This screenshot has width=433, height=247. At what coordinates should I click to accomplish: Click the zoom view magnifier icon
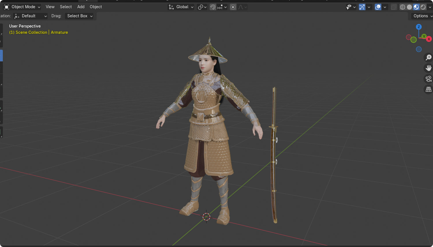point(428,57)
